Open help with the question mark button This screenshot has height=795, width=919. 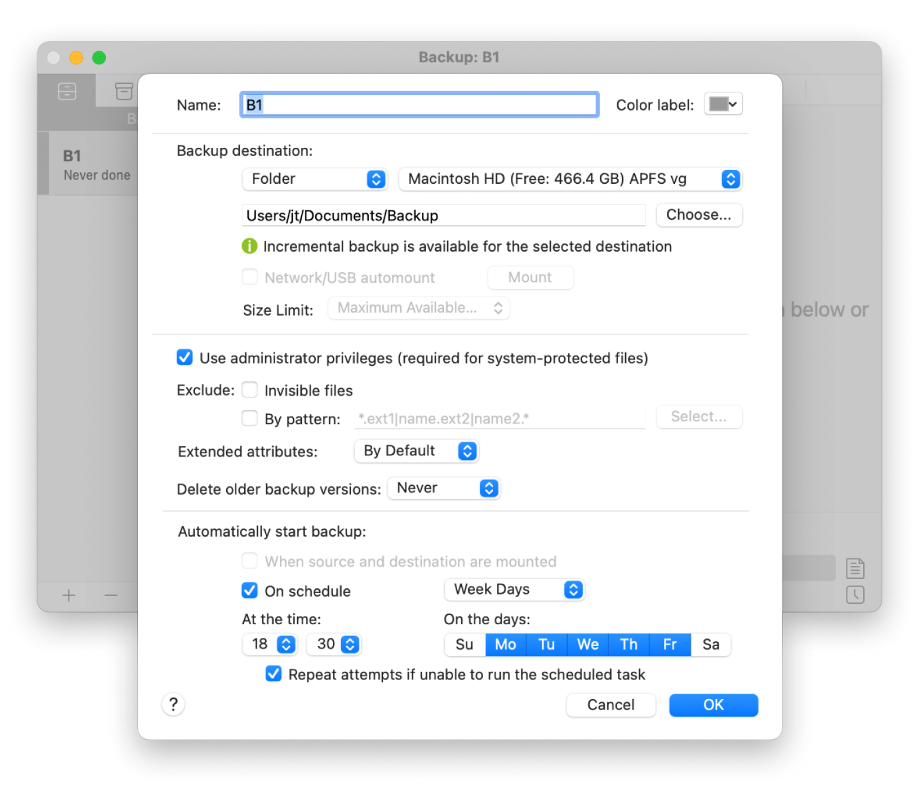[173, 704]
